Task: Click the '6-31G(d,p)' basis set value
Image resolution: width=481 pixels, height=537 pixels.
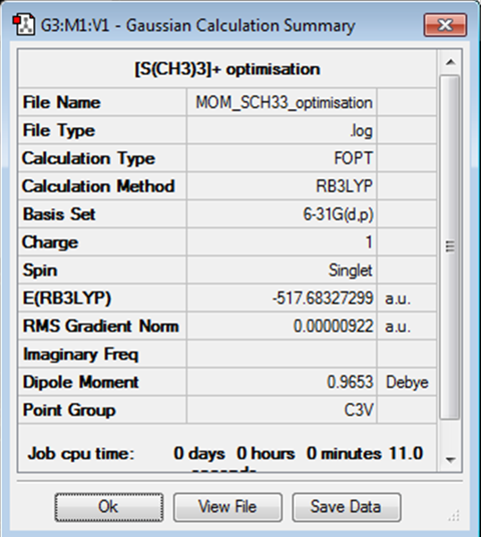Action: (x=338, y=214)
